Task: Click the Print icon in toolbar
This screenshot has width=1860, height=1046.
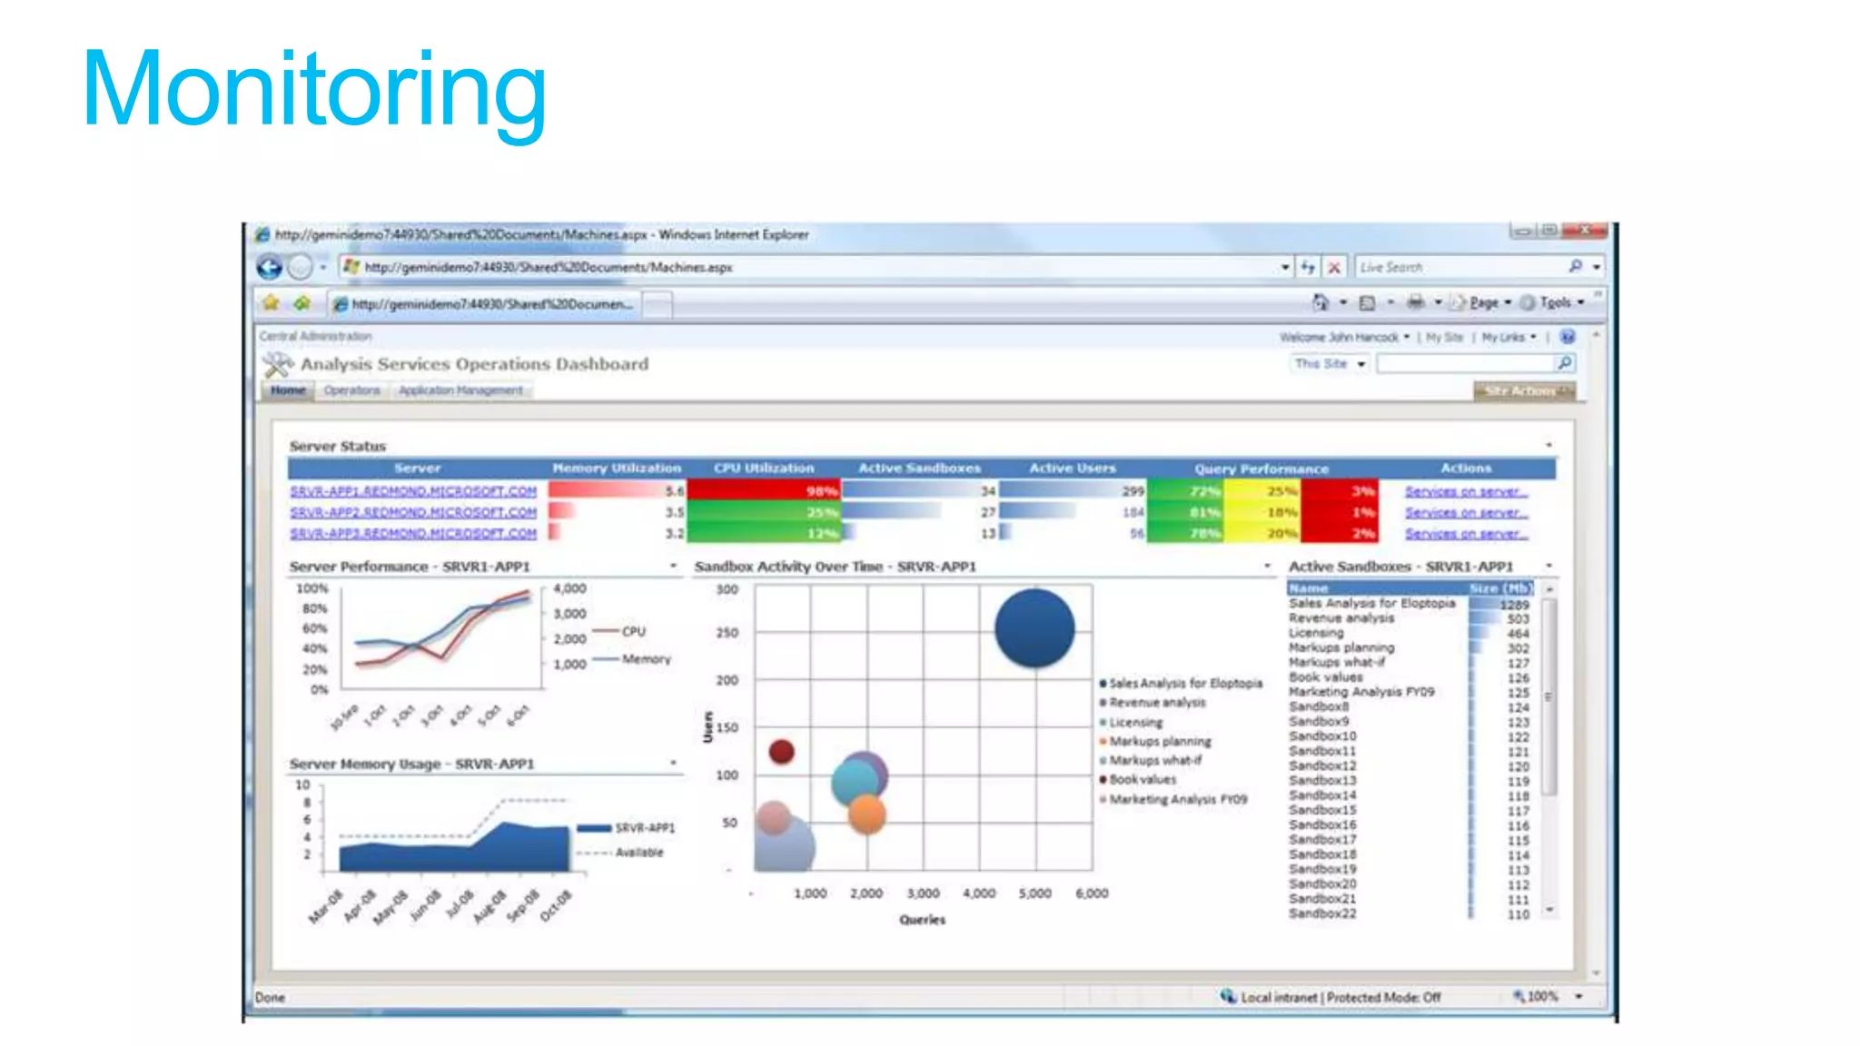Action: coord(1415,302)
